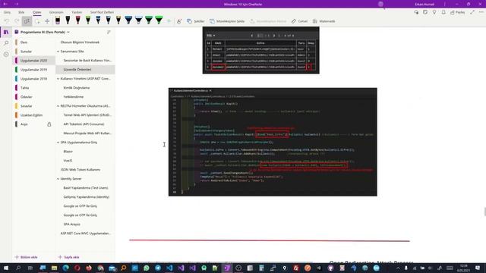Click the lock icon on Arşiv section

click(49, 124)
